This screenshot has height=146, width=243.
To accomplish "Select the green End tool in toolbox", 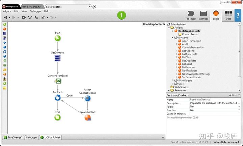I will click(4, 84).
